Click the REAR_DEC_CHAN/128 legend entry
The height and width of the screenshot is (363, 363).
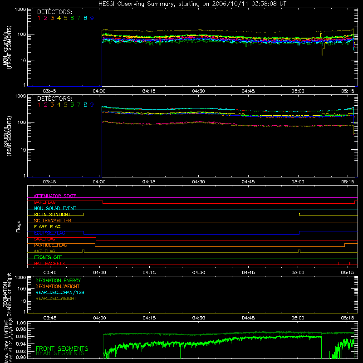point(60,292)
